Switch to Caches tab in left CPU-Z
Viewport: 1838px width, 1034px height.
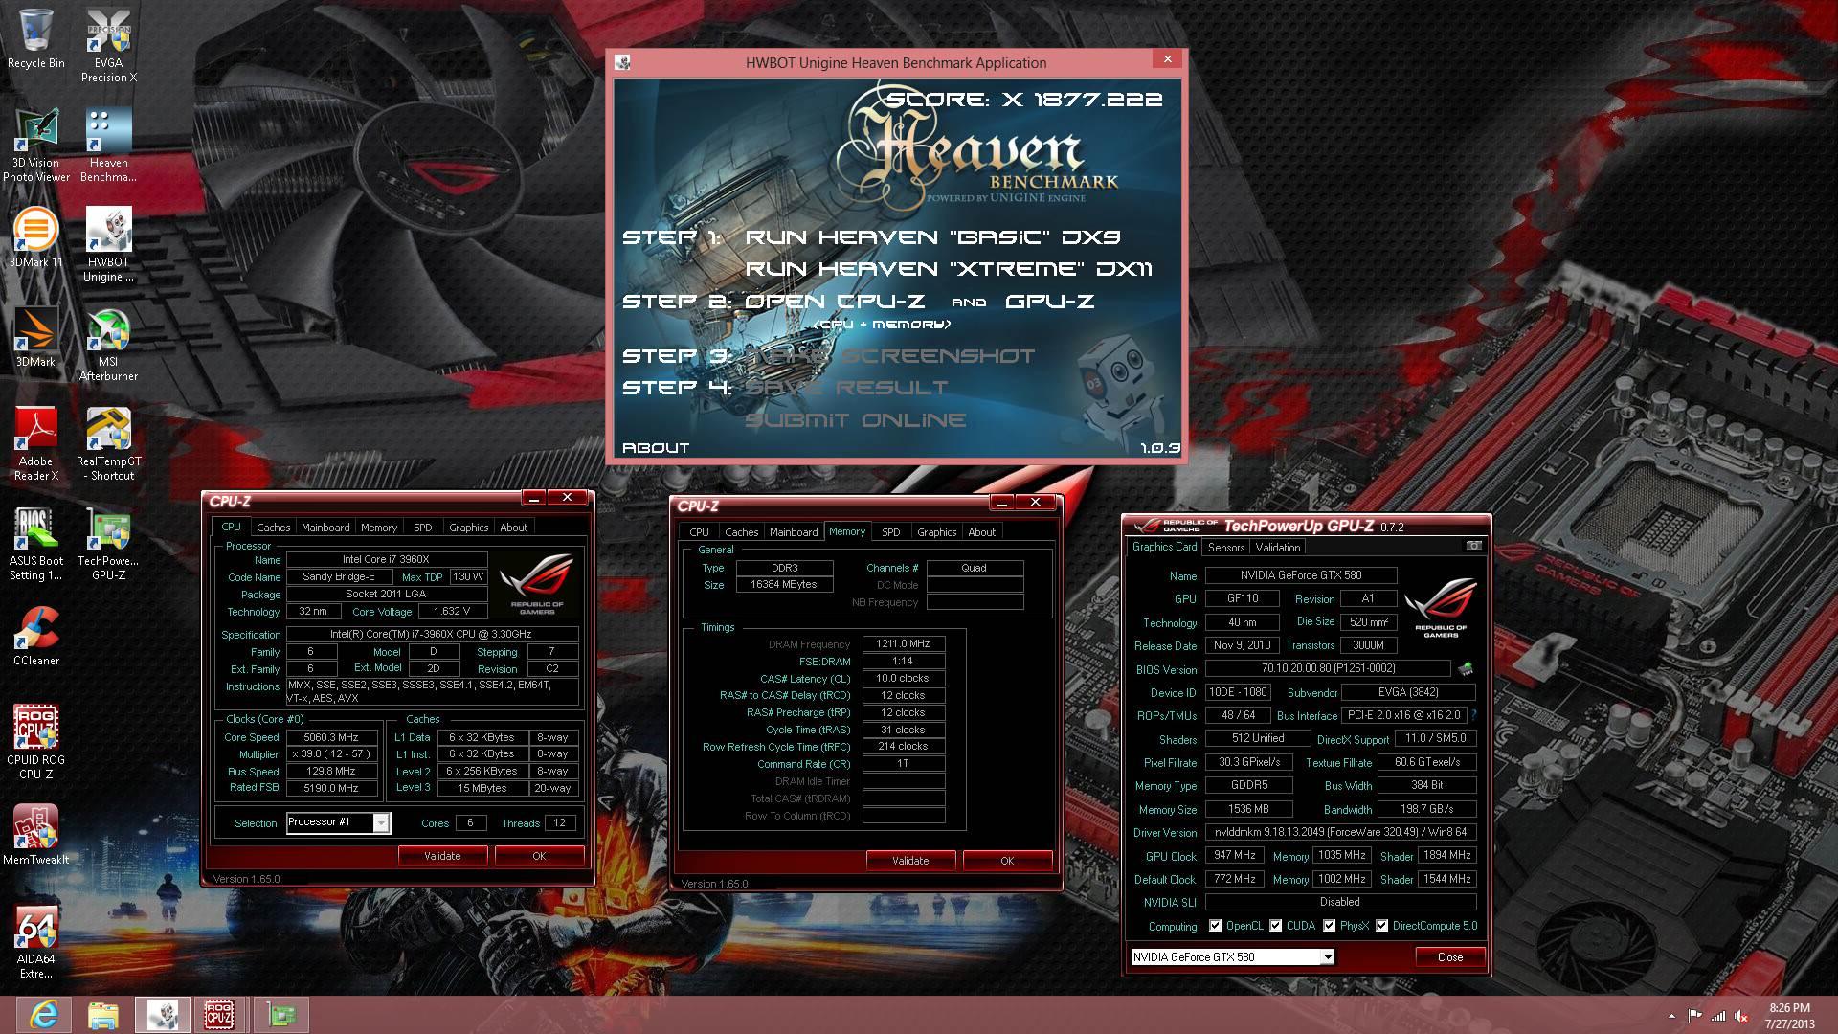point(273,528)
